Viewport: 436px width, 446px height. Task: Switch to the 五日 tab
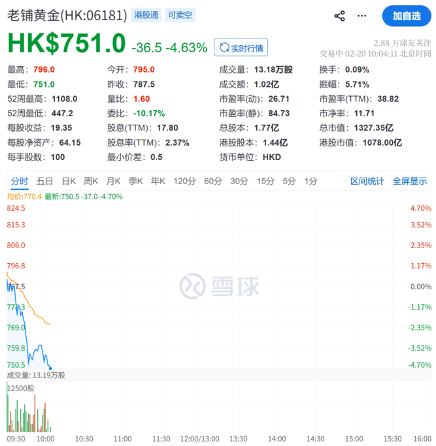pos(44,181)
